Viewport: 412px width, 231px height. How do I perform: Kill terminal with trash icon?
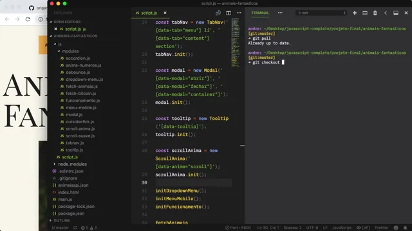(375, 13)
